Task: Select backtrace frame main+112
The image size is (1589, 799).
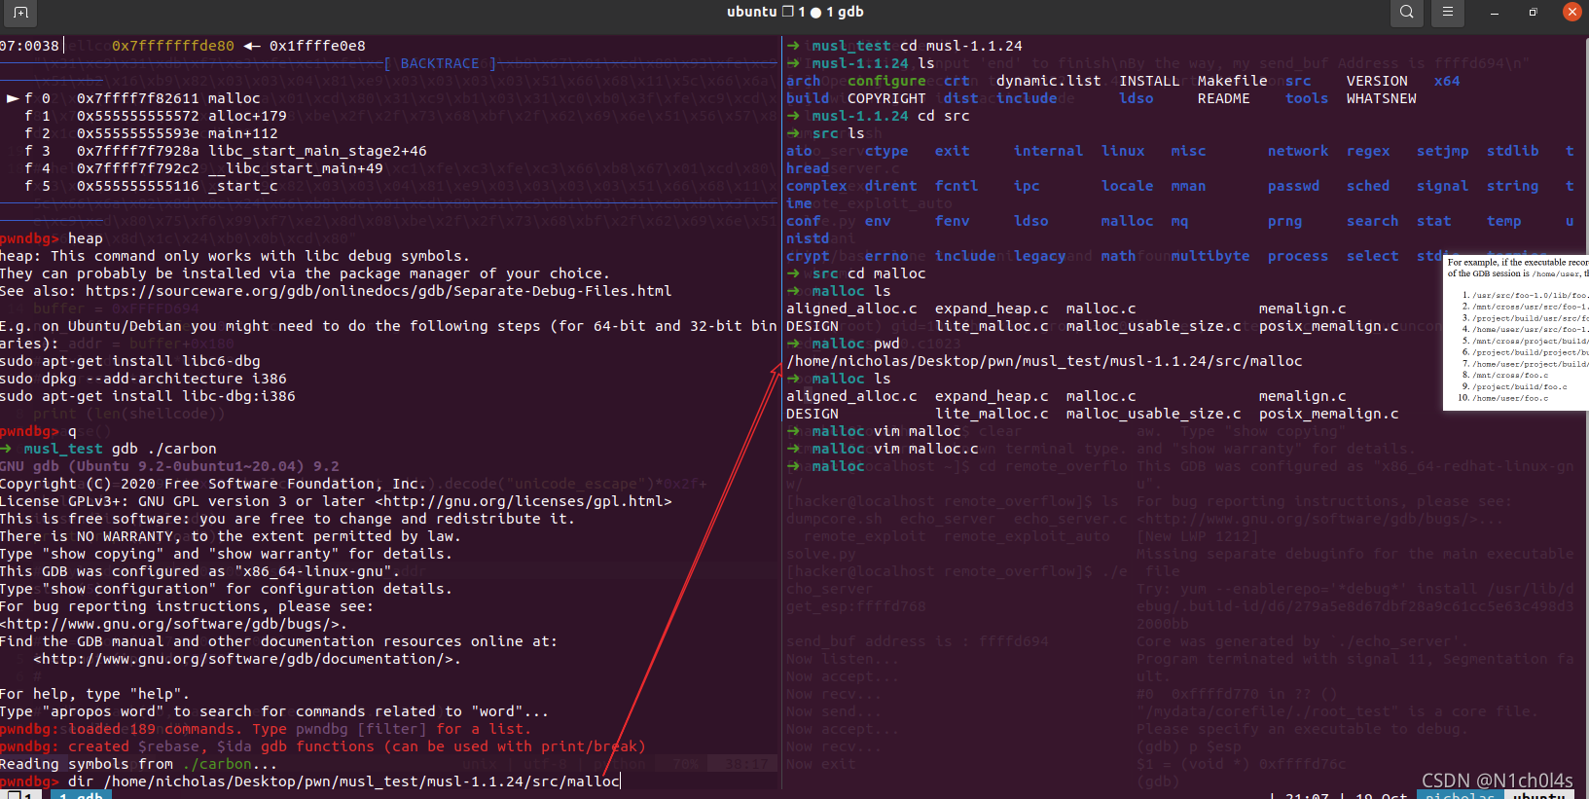Action: [152, 133]
